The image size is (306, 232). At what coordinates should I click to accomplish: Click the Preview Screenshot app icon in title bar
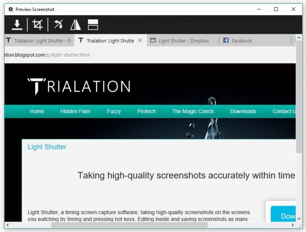tap(10, 9)
